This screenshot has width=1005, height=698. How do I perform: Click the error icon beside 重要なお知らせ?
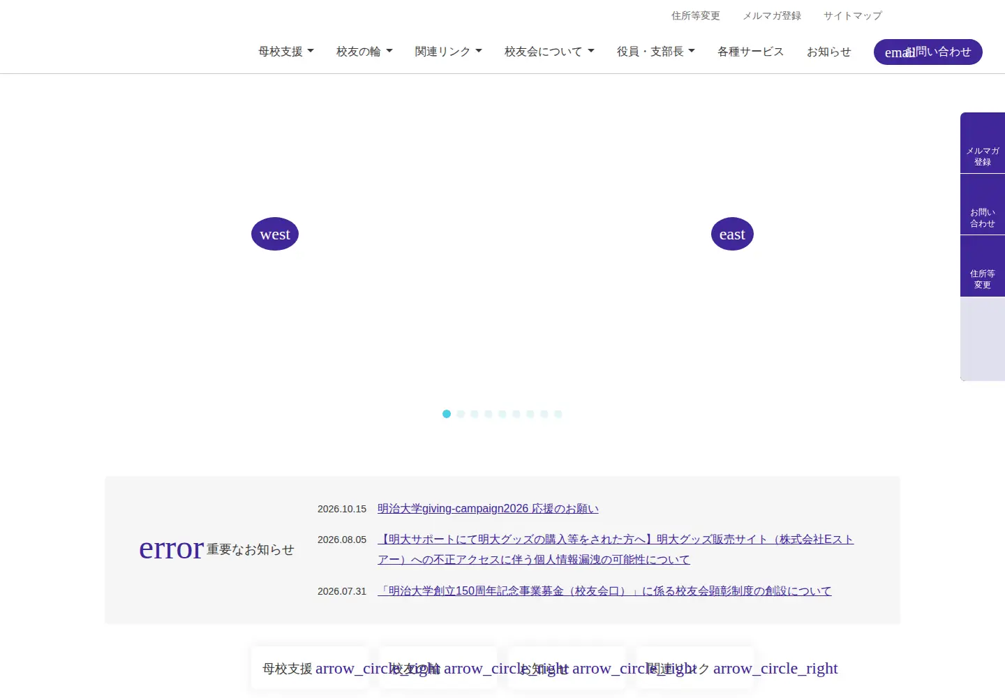coord(172,549)
